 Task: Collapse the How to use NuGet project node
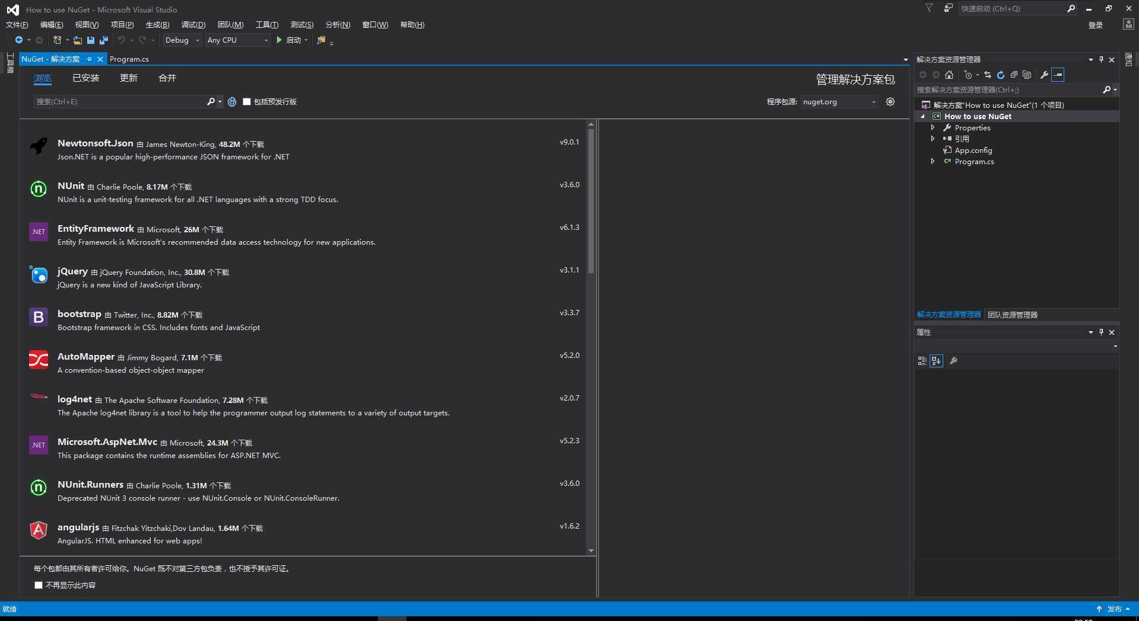click(922, 116)
